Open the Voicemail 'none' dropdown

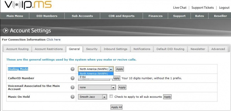click(x=97, y=87)
